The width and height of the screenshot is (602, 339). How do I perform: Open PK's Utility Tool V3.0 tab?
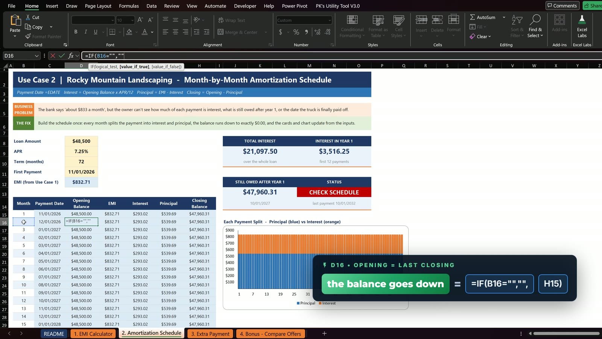tap(337, 6)
